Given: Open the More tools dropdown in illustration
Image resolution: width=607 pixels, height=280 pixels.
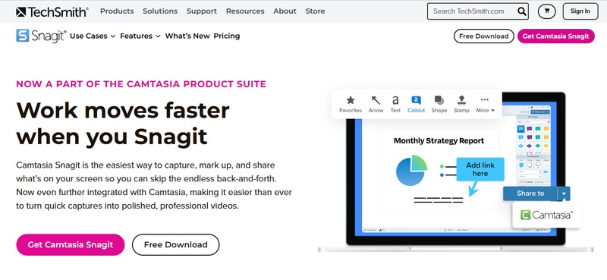Looking at the screenshot, I should 485,104.
